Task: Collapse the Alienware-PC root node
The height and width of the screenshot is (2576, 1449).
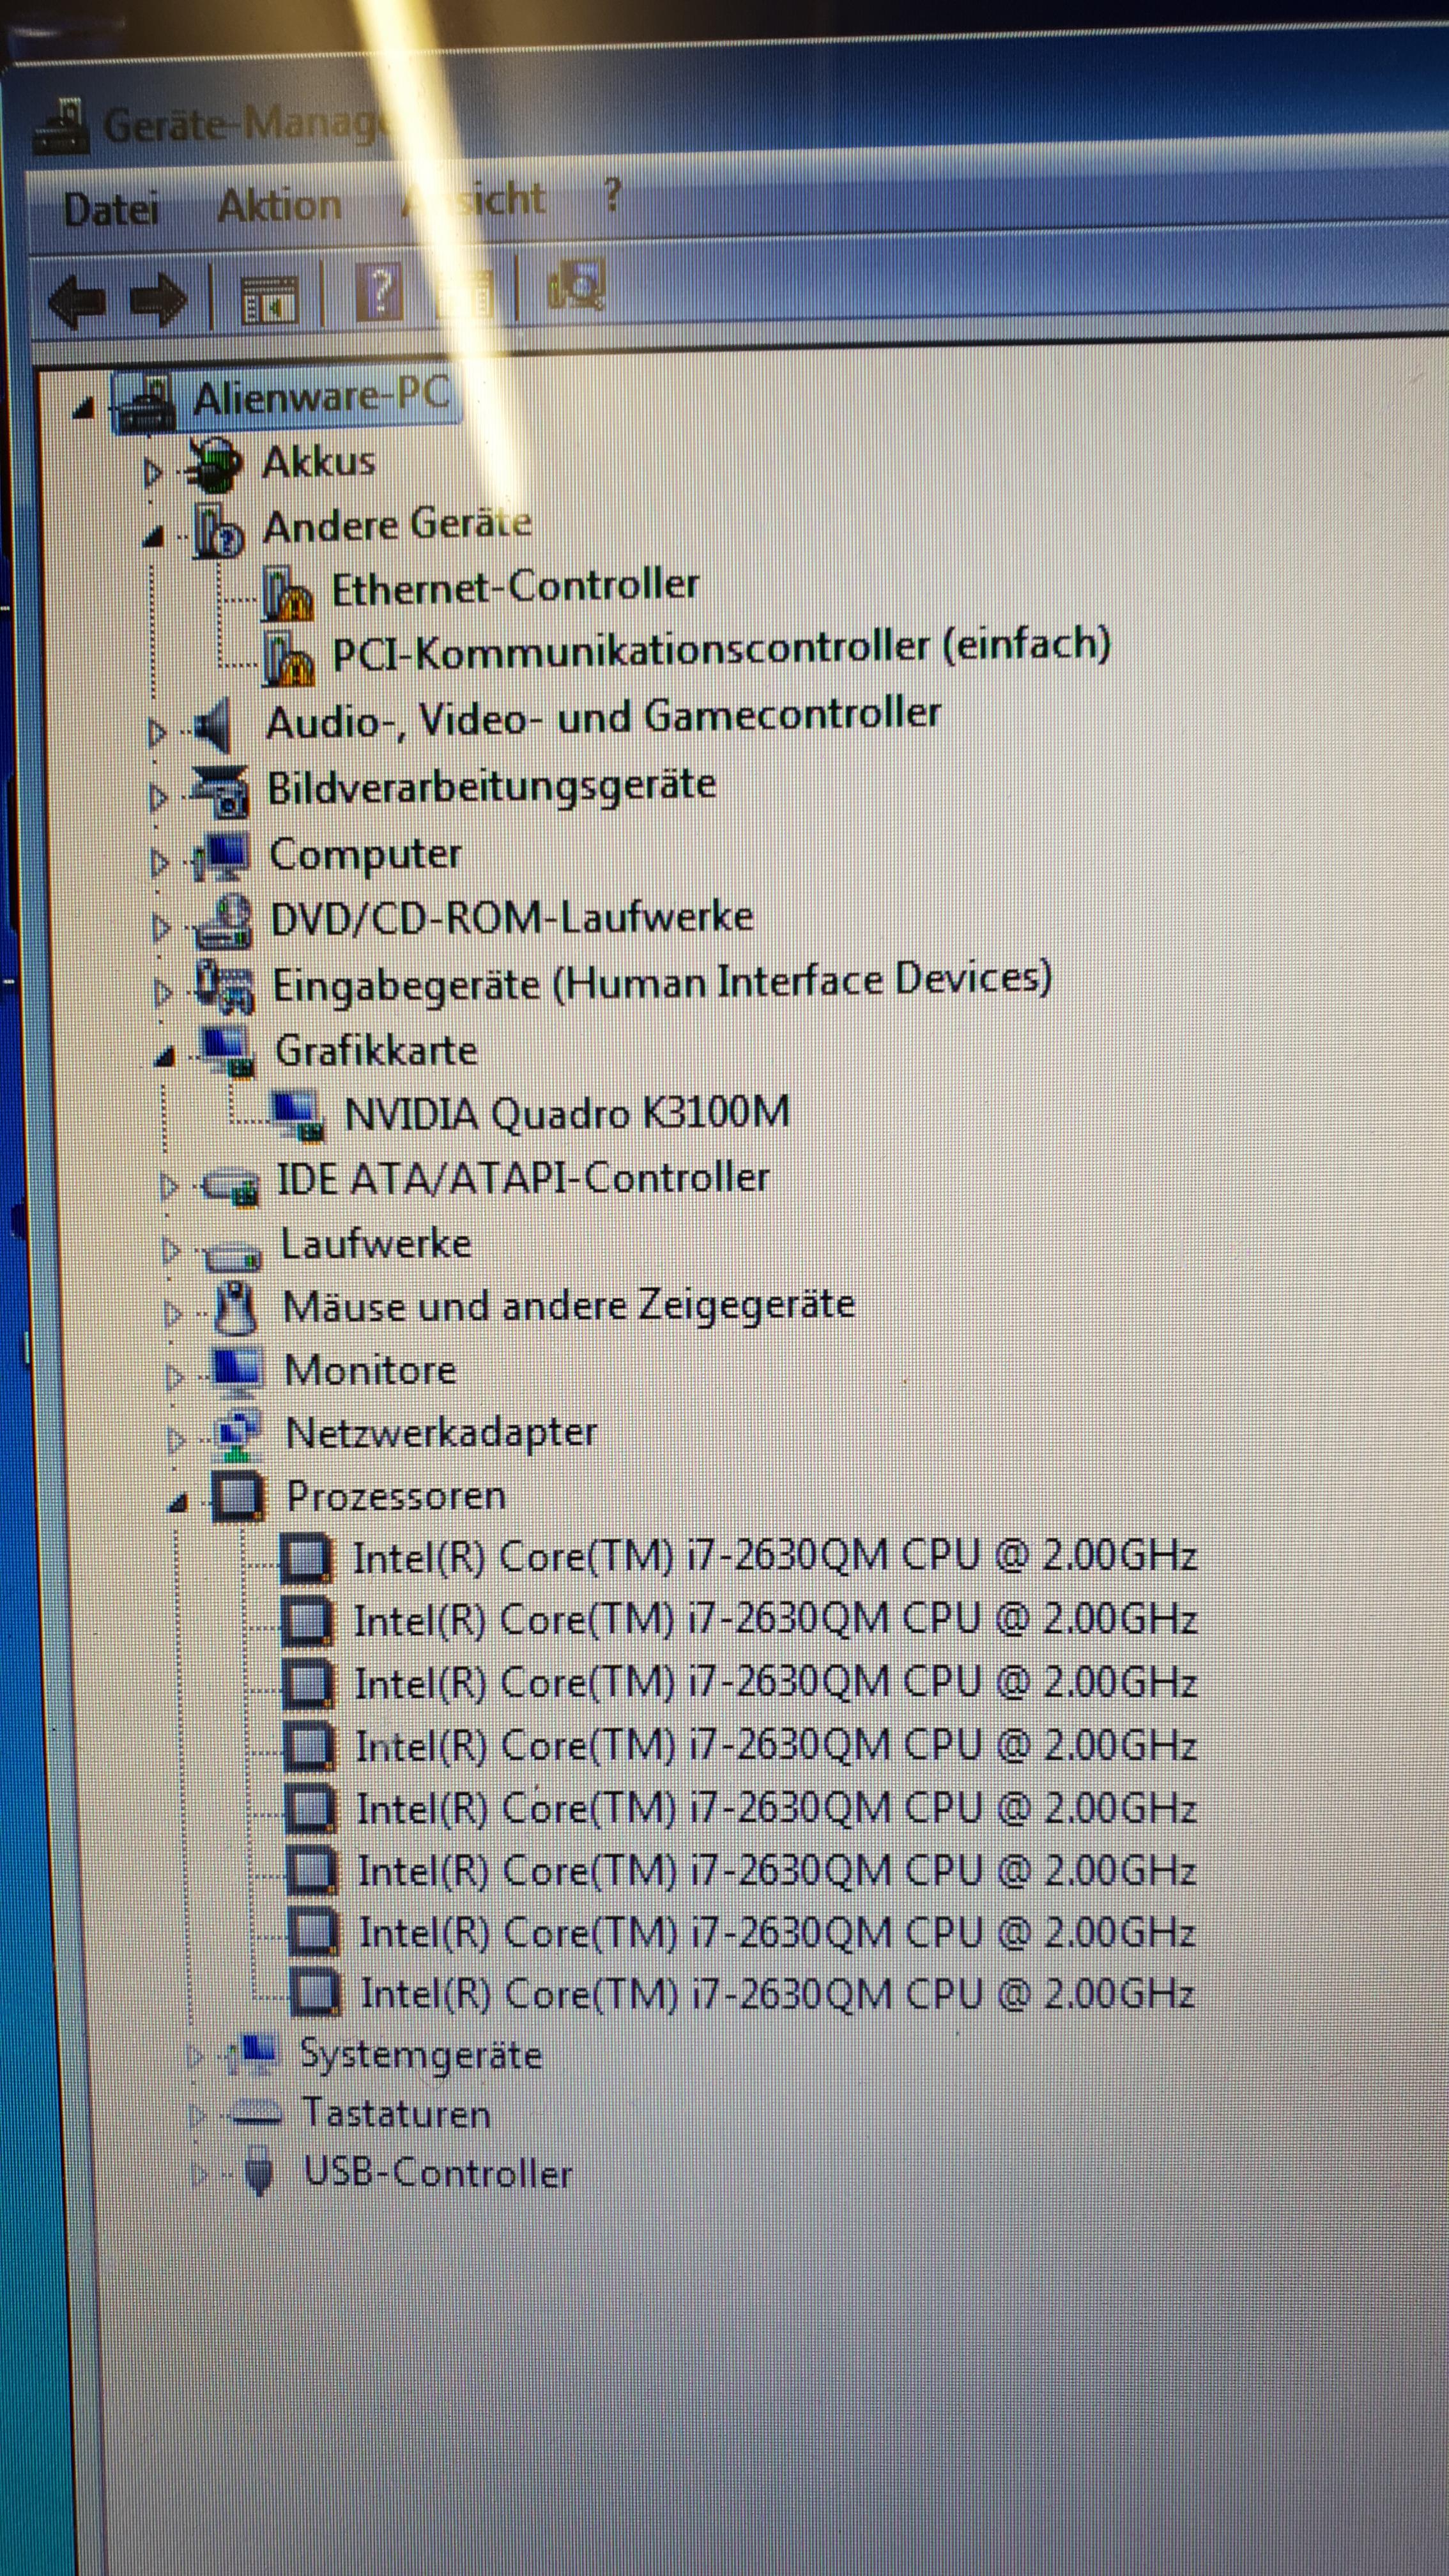Action: tap(84, 408)
